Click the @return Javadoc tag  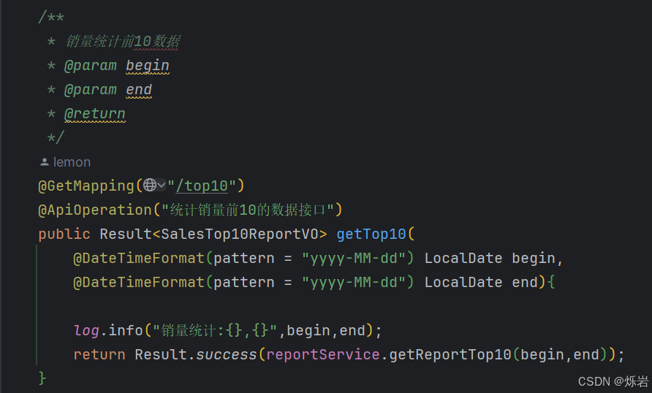click(x=95, y=113)
